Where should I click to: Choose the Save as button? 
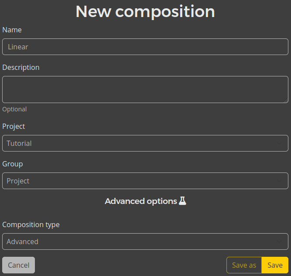tap(244, 265)
